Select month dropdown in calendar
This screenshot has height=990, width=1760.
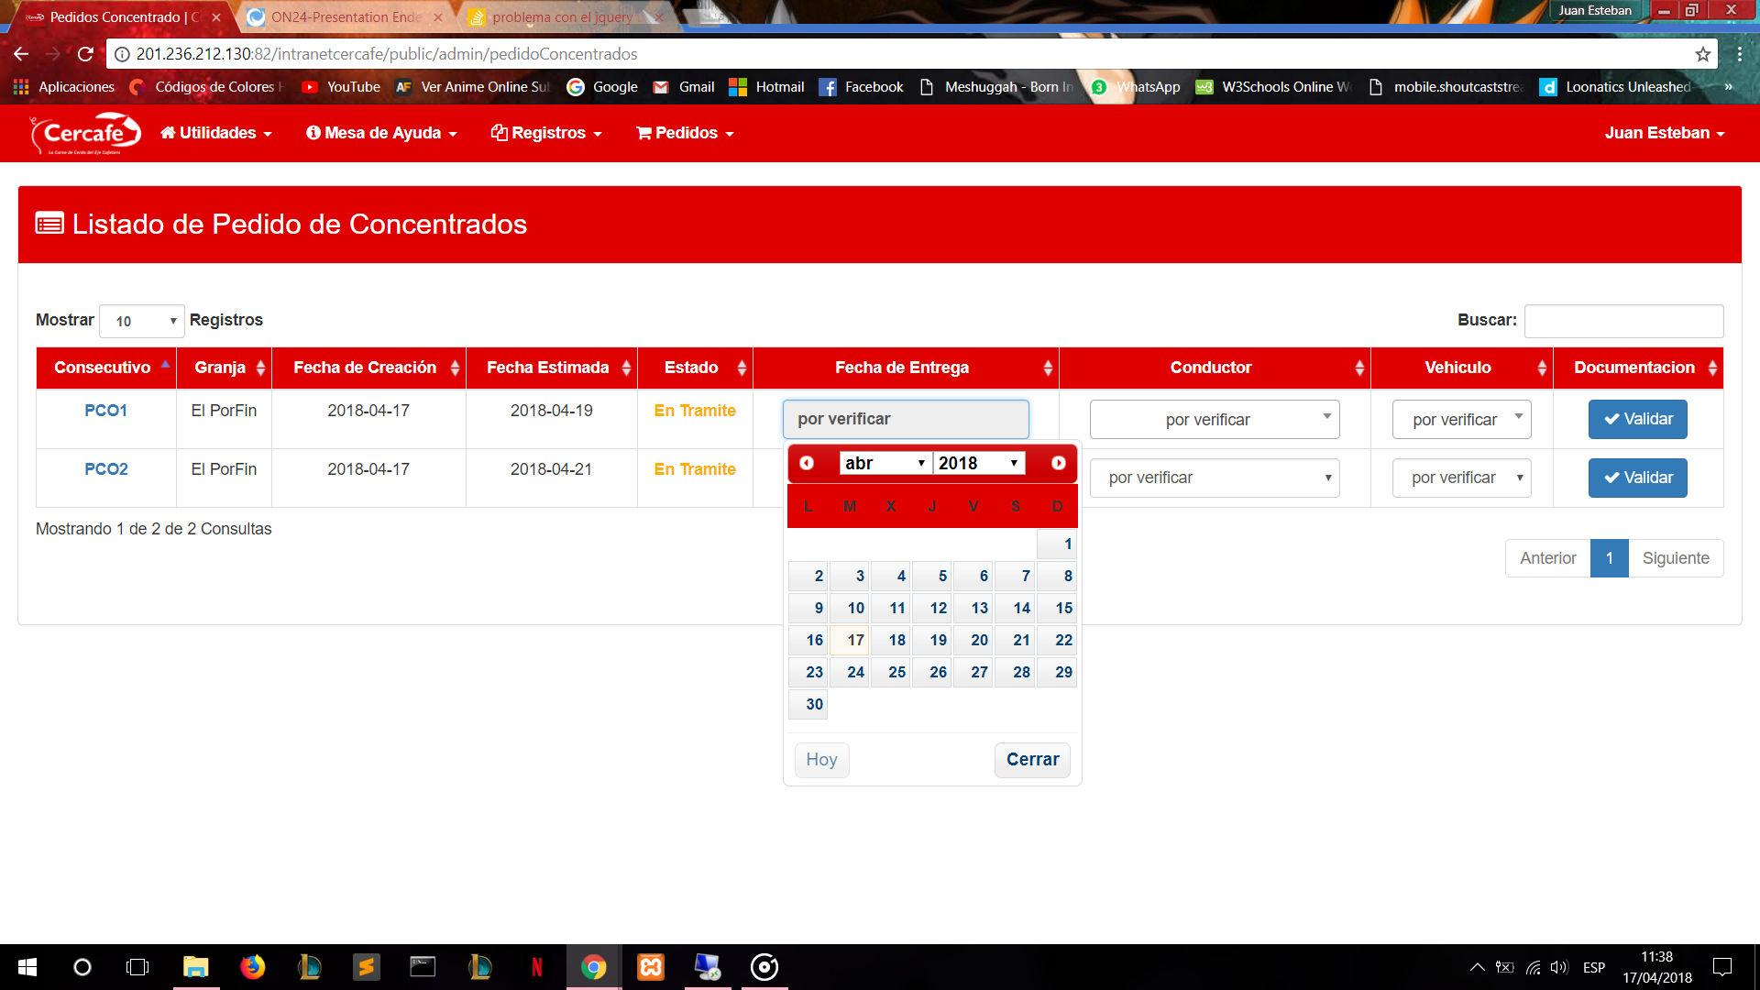(881, 463)
